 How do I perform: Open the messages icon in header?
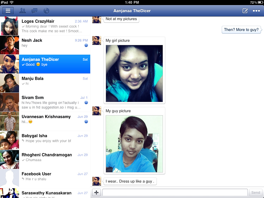[x=34, y=11]
